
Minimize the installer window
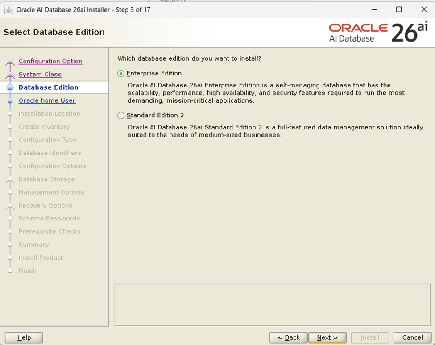[374, 9]
